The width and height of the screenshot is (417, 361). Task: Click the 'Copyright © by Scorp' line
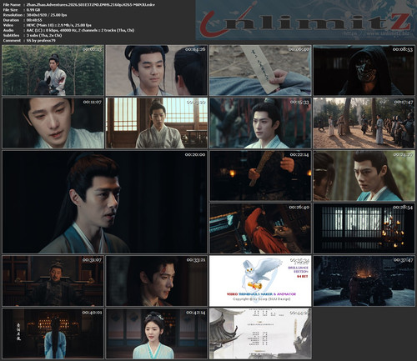[x=261, y=299]
